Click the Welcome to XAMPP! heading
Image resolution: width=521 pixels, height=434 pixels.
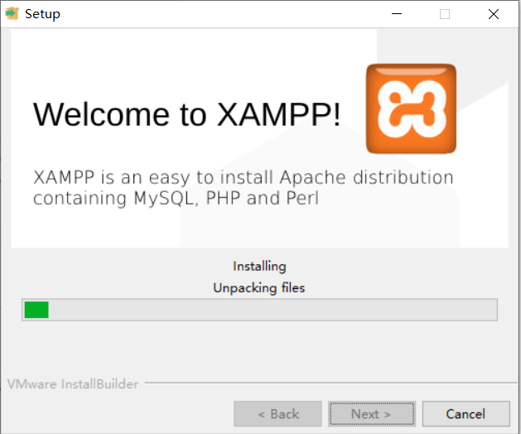[186, 114]
